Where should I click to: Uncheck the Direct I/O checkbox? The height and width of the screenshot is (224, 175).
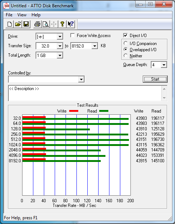click(x=125, y=36)
